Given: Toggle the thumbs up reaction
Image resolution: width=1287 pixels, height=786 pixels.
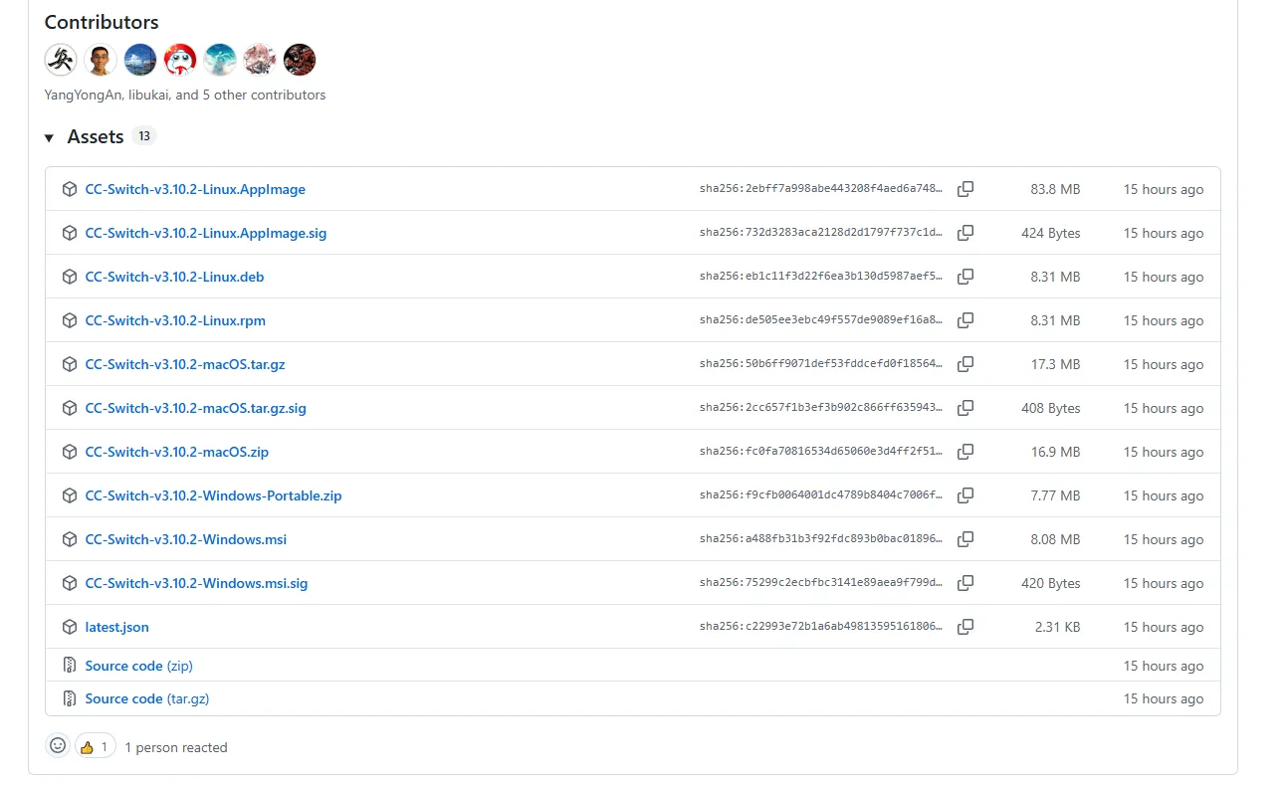Looking at the screenshot, I should point(95,746).
